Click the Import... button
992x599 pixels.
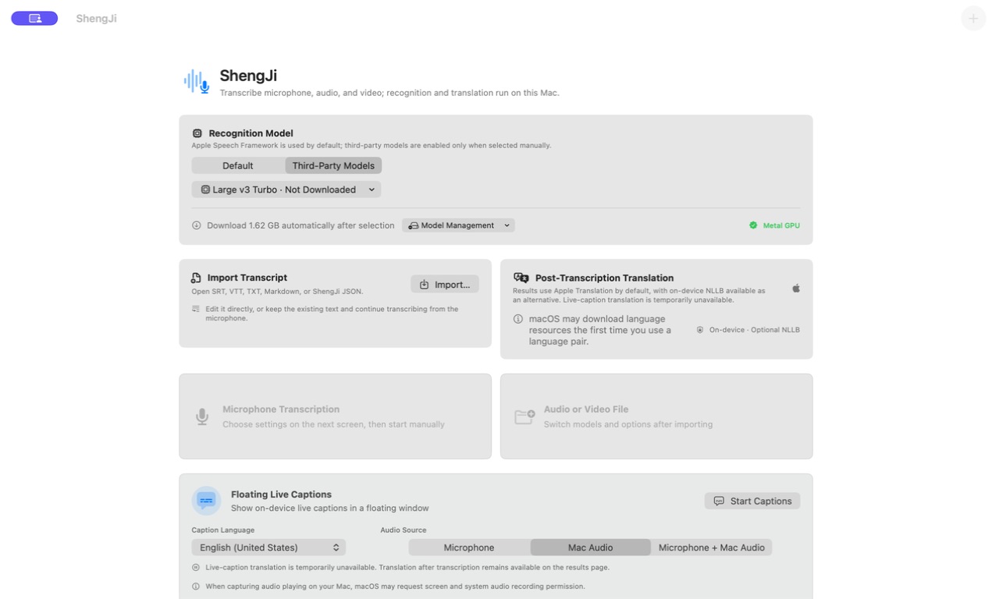point(445,285)
